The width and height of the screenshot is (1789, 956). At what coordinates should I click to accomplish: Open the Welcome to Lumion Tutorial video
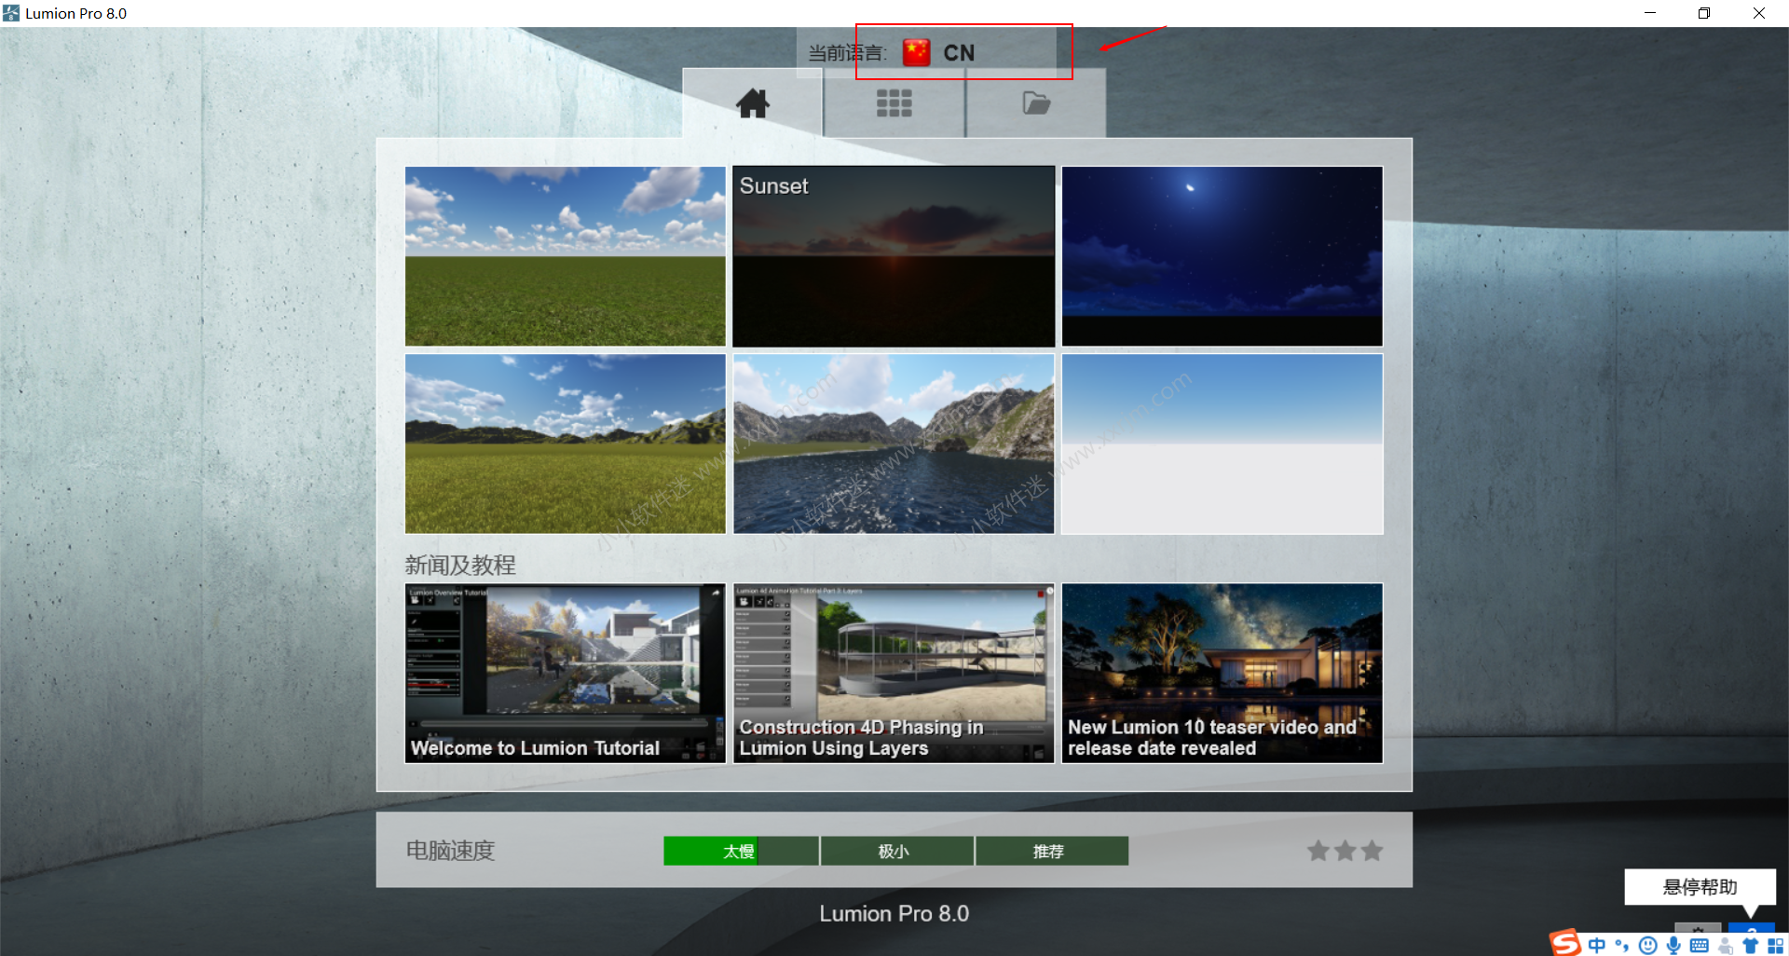click(566, 674)
